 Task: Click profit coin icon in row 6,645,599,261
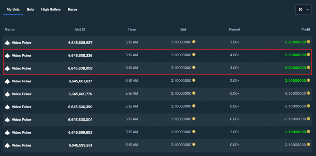[x=308, y=144]
